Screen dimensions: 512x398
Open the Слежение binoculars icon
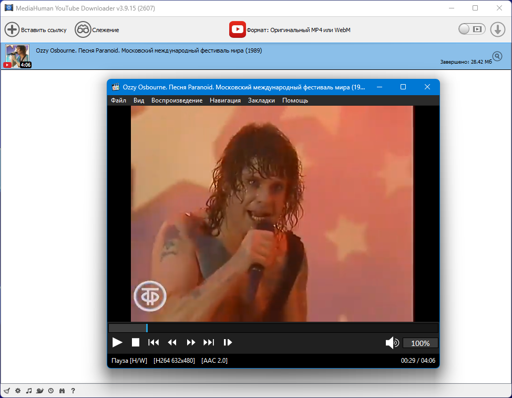click(x=83, y=30)
